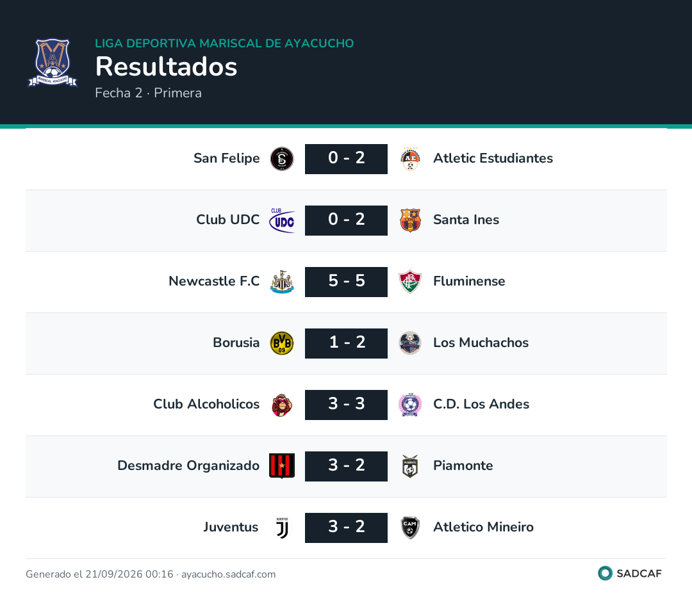Open the Juventus logo

tap(282, 528)
